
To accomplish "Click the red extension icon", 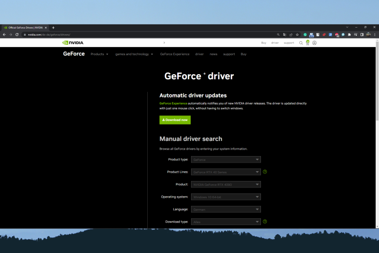I will (324, 35).
